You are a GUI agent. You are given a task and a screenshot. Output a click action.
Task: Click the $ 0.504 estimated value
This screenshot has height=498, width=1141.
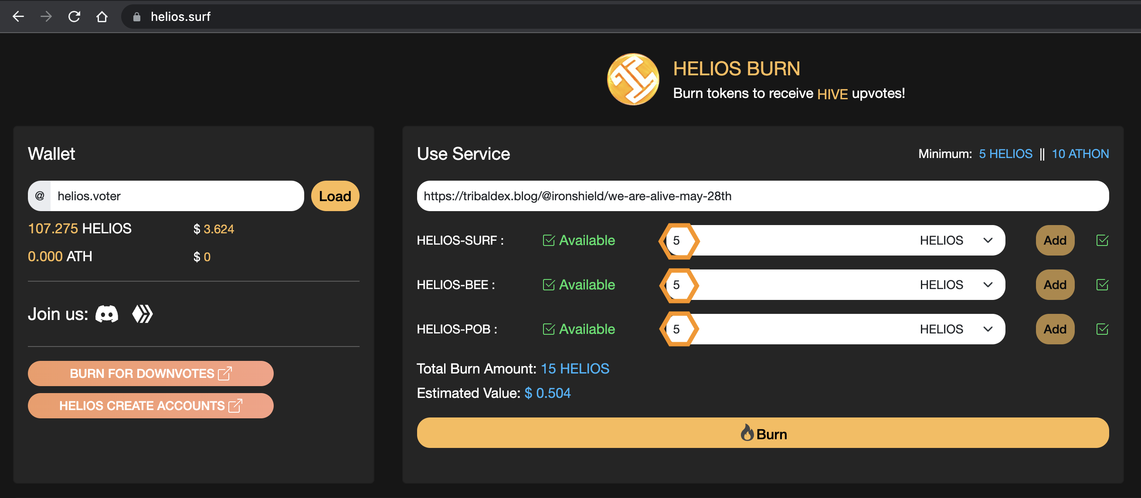coord(547,393)
